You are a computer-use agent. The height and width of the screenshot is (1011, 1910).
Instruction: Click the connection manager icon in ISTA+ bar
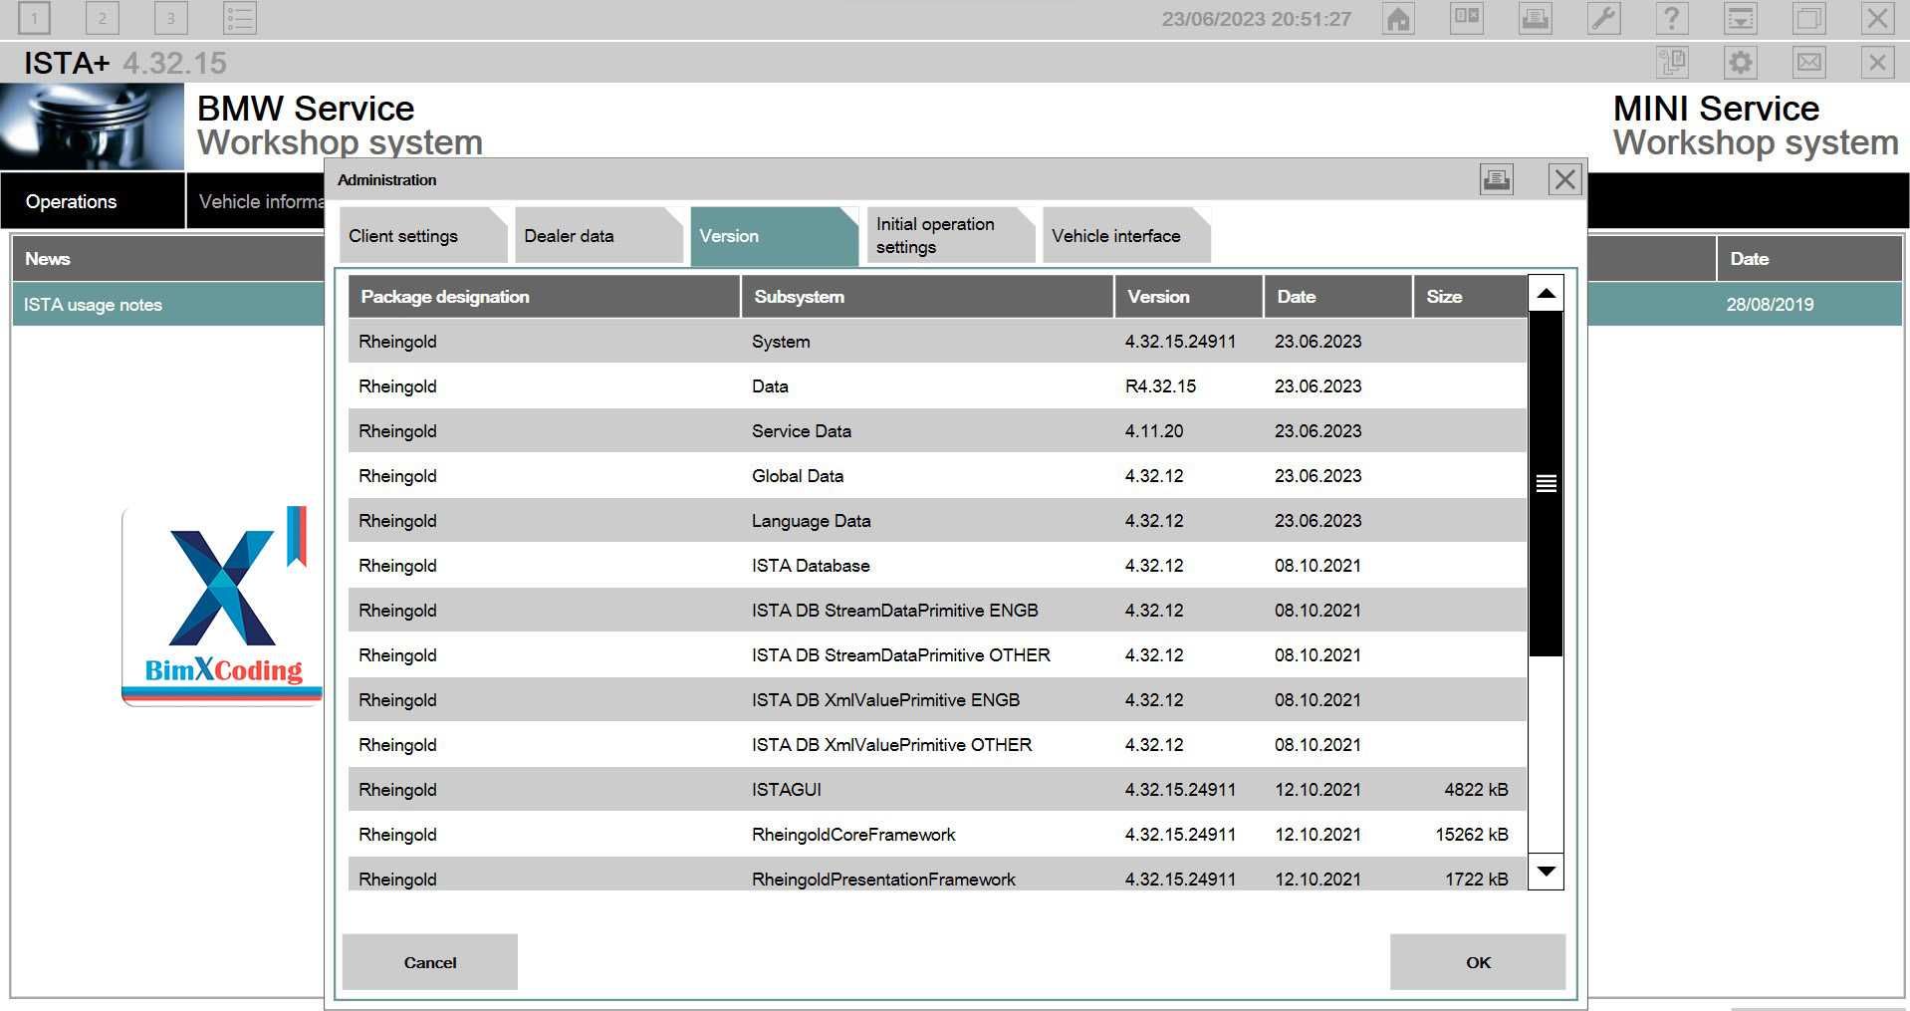coord(1672,63)
